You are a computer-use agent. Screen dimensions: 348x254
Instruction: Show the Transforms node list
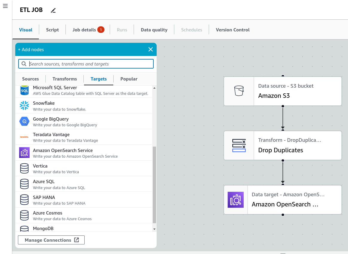(65, 79)
